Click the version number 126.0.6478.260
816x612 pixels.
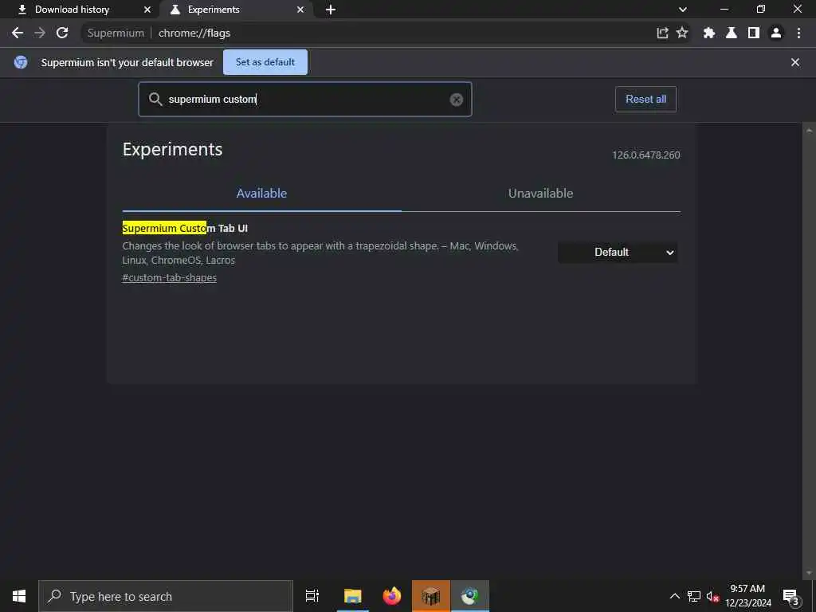pos(645,155)
